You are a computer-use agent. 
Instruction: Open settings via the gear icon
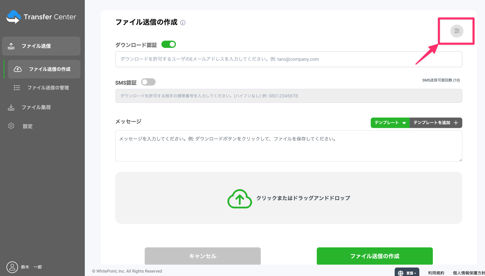[11, 126]
